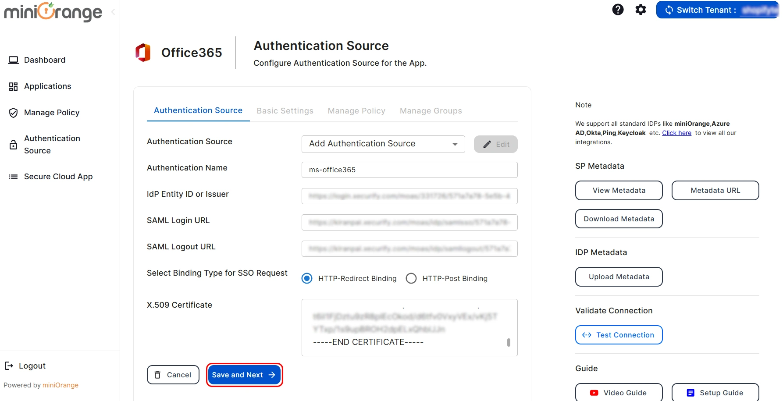Click the SP Metadata heading text
Image resolution: width=783 pixels, height=401 pixels.
click(x=600, y=166)
